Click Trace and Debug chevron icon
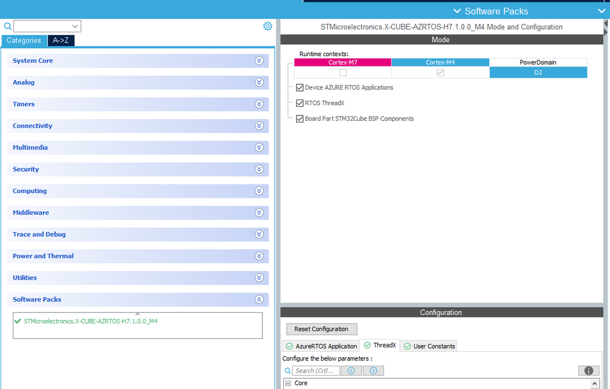The height and width of the screenshot is (389, 610). coord(259,234)
